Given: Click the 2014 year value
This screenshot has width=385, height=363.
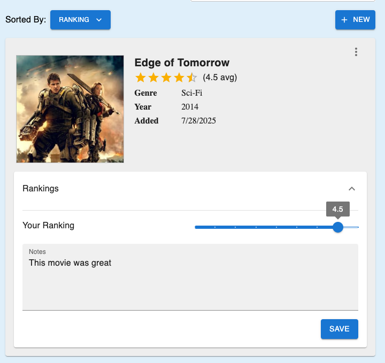Looking at the screenshot, I should (190, 107).
